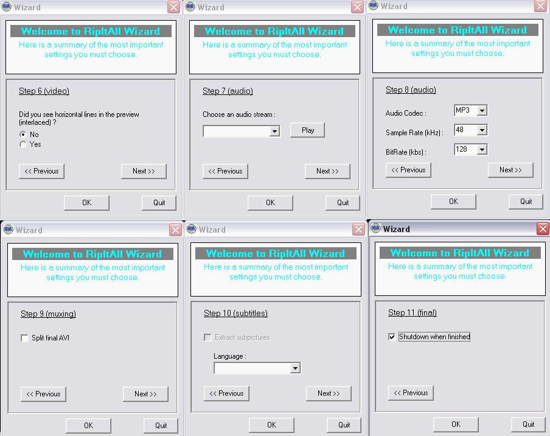Click the 'Step 6 (video)' heading text
The width and height of the screenshot is (550, 436).
coord(44,91)
